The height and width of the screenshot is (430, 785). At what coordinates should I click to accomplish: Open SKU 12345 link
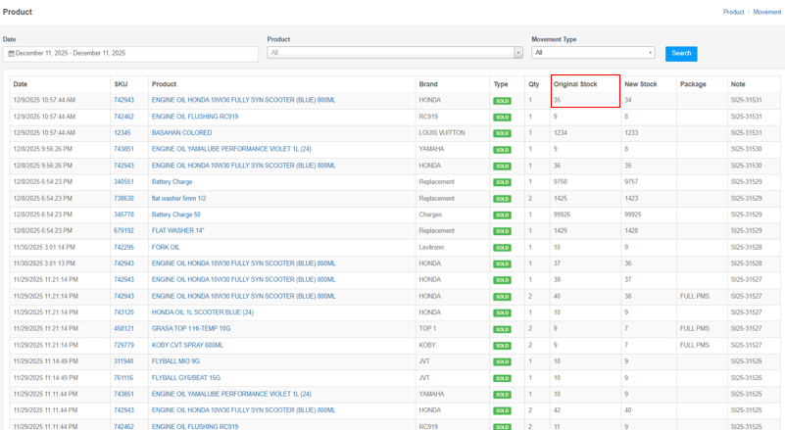pos(122,133)
